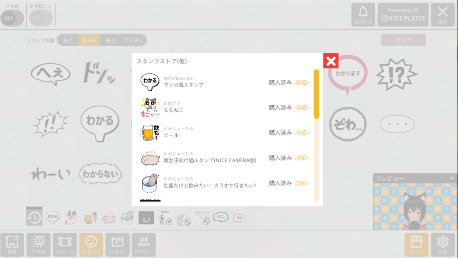The image size is (458, 258).
Task: Open the 設定 settings gear
Action: 442,245
